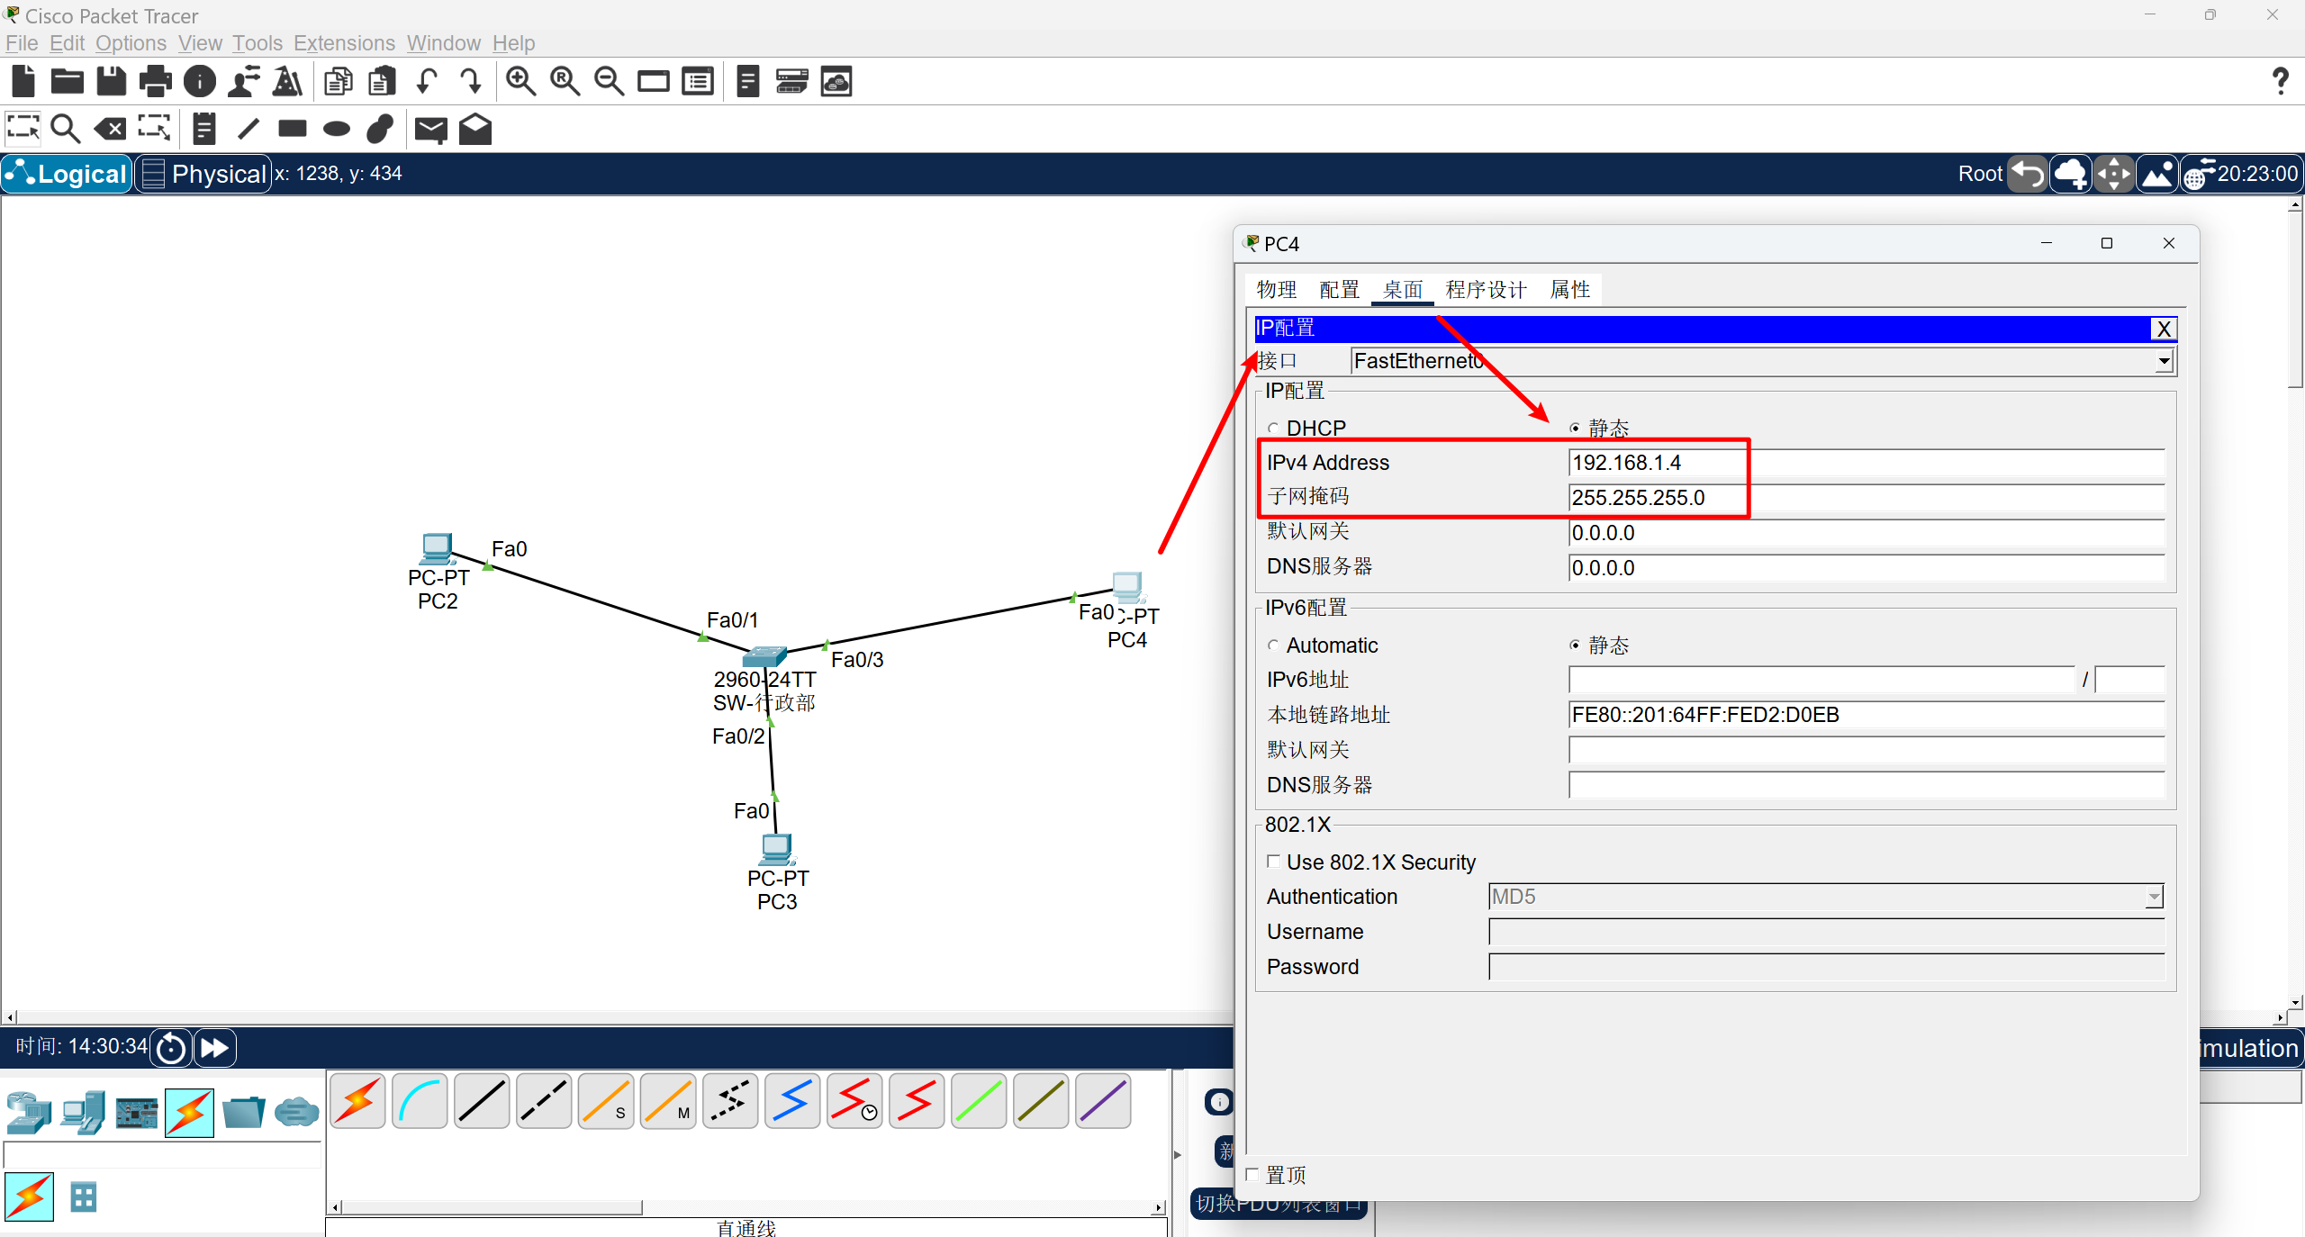The image size is (2305, 1237).
Task: Add a Simple PDU envelope
Action: click(x=431, y=130)
